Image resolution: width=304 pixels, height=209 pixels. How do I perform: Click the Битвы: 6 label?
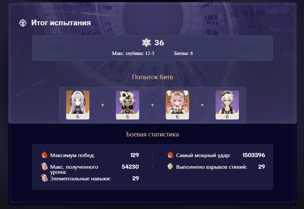click(x=183, y=54)
